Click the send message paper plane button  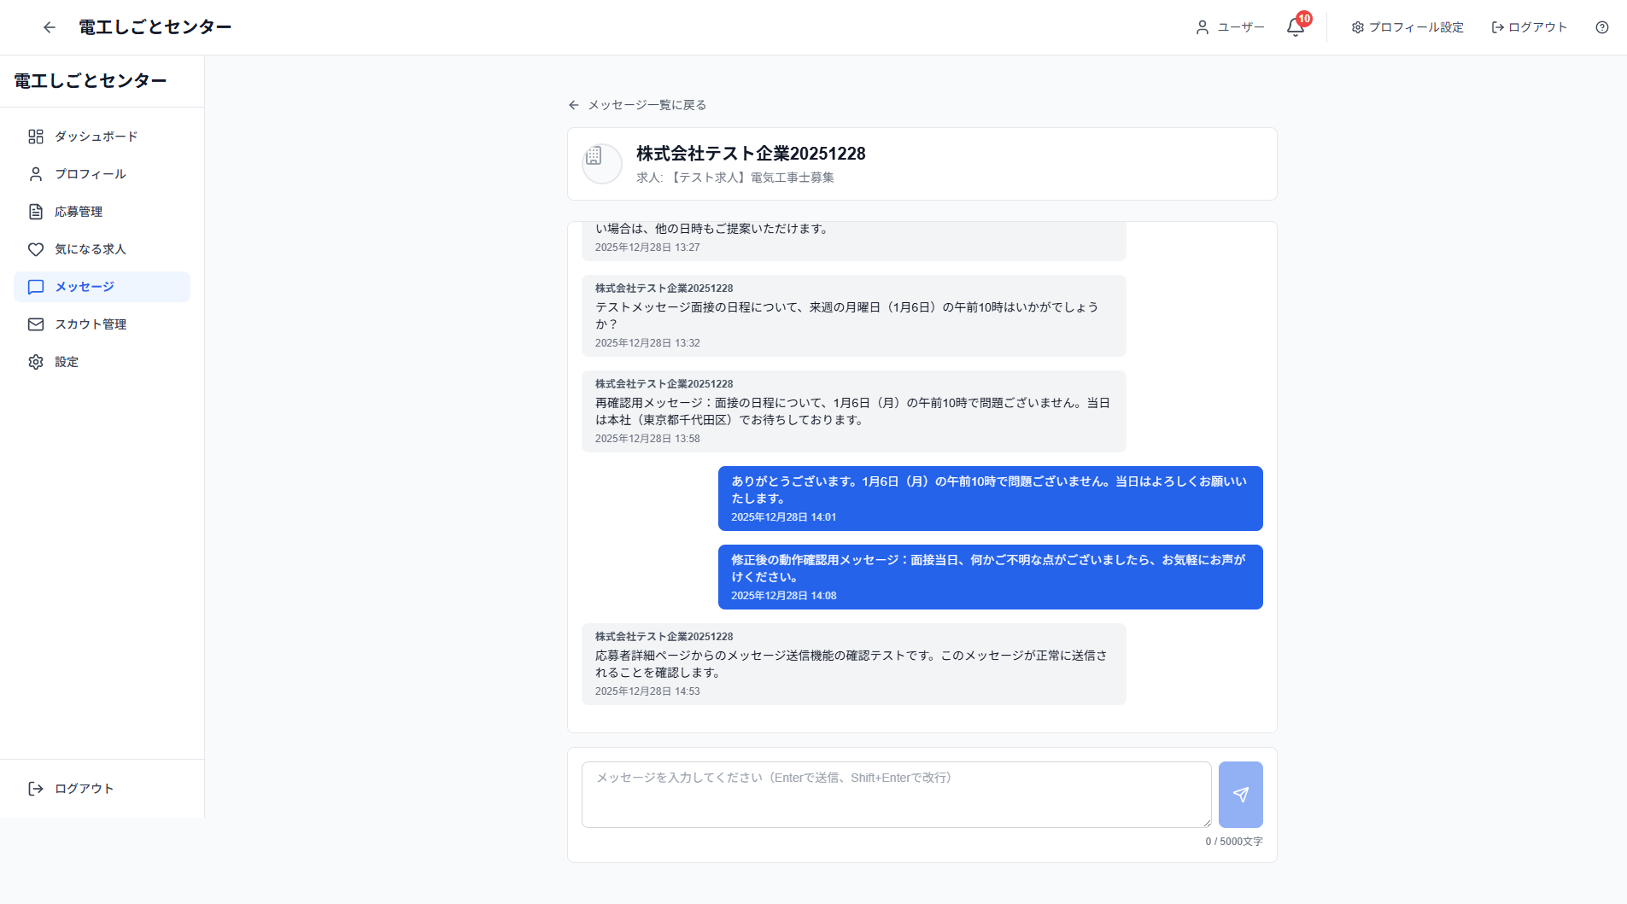click(x=1240, y=794)
